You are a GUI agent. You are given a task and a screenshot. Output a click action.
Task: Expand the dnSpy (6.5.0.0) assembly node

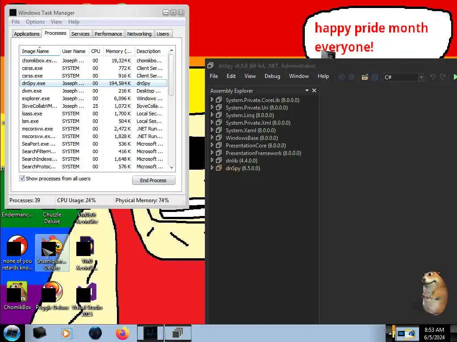(x=212, y=168)
